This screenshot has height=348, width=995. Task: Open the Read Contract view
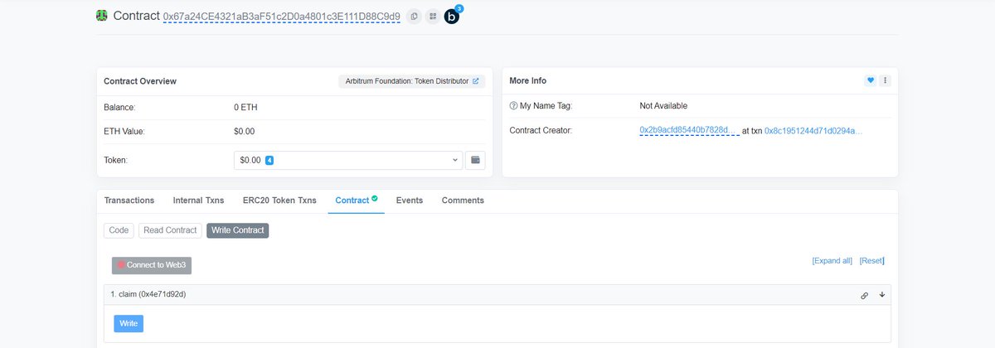(170, 230)
